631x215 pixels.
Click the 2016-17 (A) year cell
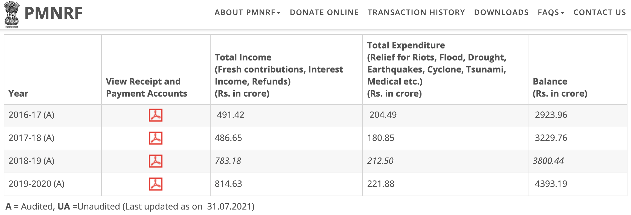(31, 115)
